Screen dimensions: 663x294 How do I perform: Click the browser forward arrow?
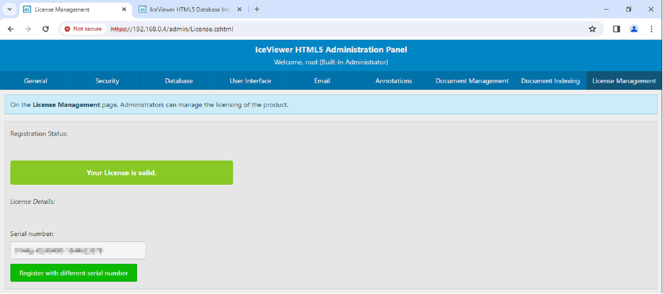(28, 29)
